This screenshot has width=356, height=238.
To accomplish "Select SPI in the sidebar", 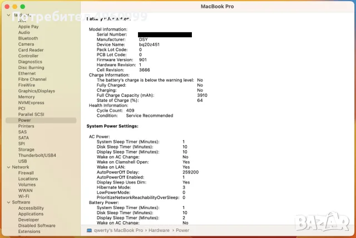I will pos(22,144).
